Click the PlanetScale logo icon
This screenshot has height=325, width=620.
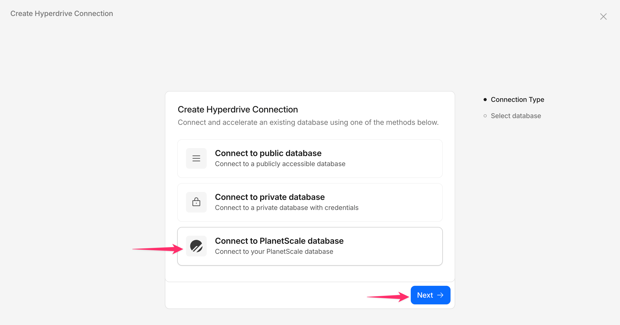(196, 246)
